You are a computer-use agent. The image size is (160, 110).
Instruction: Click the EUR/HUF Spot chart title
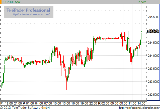coord(11,2)
